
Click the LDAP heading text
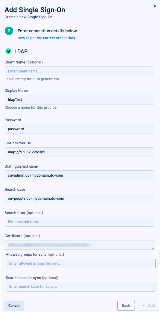click(x=21, y=52)
